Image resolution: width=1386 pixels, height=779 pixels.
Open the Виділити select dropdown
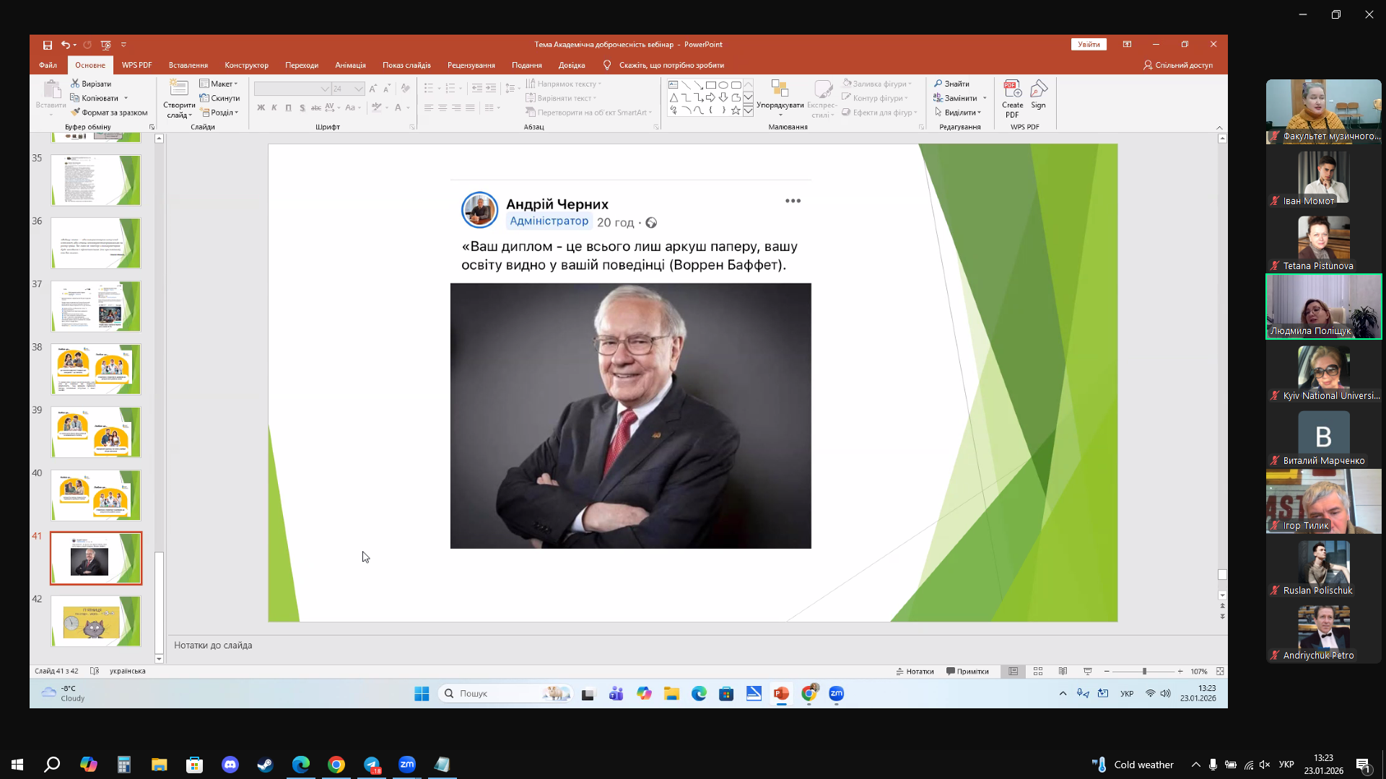(958, 113)
